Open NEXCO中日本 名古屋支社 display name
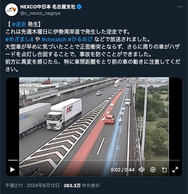The width and height of the screenshot is (188, 194). click(x=48, y=7)
